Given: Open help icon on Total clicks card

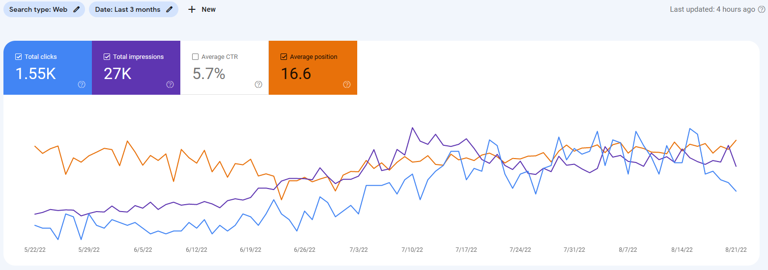Looking at the screenshot, I should tap(82, 84).
